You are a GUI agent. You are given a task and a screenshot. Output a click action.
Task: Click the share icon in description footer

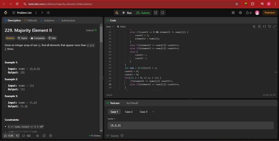pyautogui.click(x=44, y=136)
